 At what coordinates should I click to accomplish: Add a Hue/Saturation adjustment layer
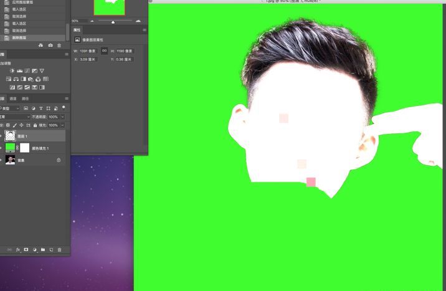pyautogui.click(x=9, y=79)
